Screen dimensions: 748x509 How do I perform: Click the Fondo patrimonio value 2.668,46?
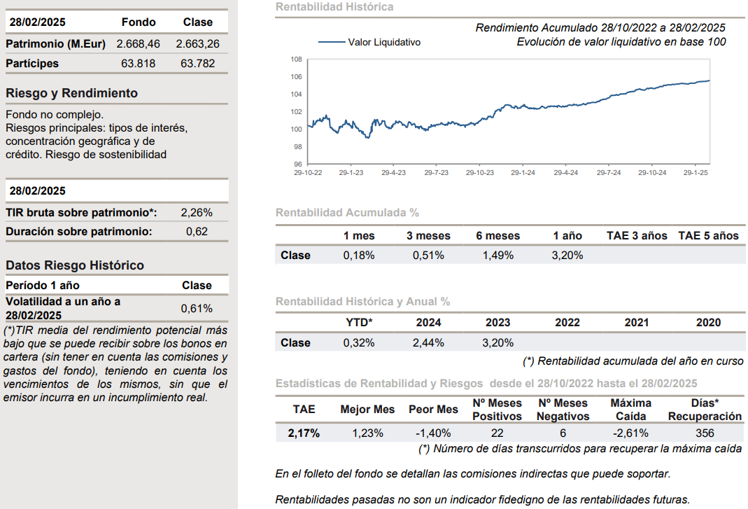point(138,44)
